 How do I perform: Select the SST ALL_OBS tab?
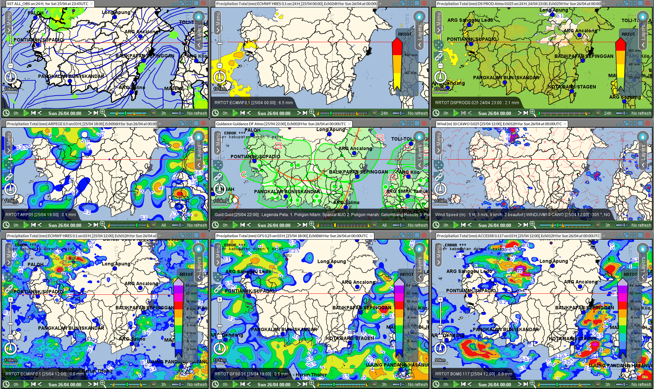pyautogui.click(x=48, y=4)
